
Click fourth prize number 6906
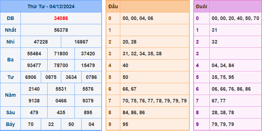(31, 77)
